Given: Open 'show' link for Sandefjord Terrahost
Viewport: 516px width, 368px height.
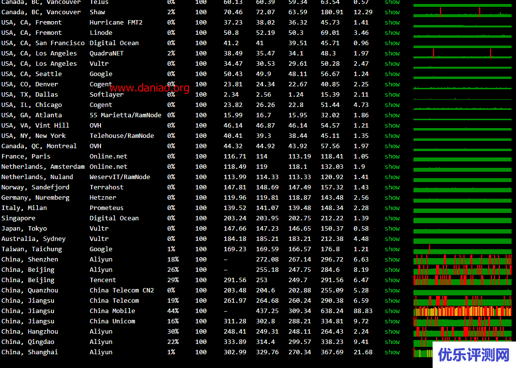Looking at the screenshot, I should [392, 187].
